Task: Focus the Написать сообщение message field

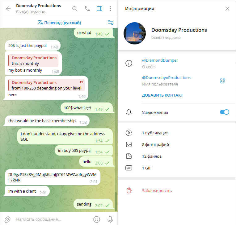Action: (53, 219)
